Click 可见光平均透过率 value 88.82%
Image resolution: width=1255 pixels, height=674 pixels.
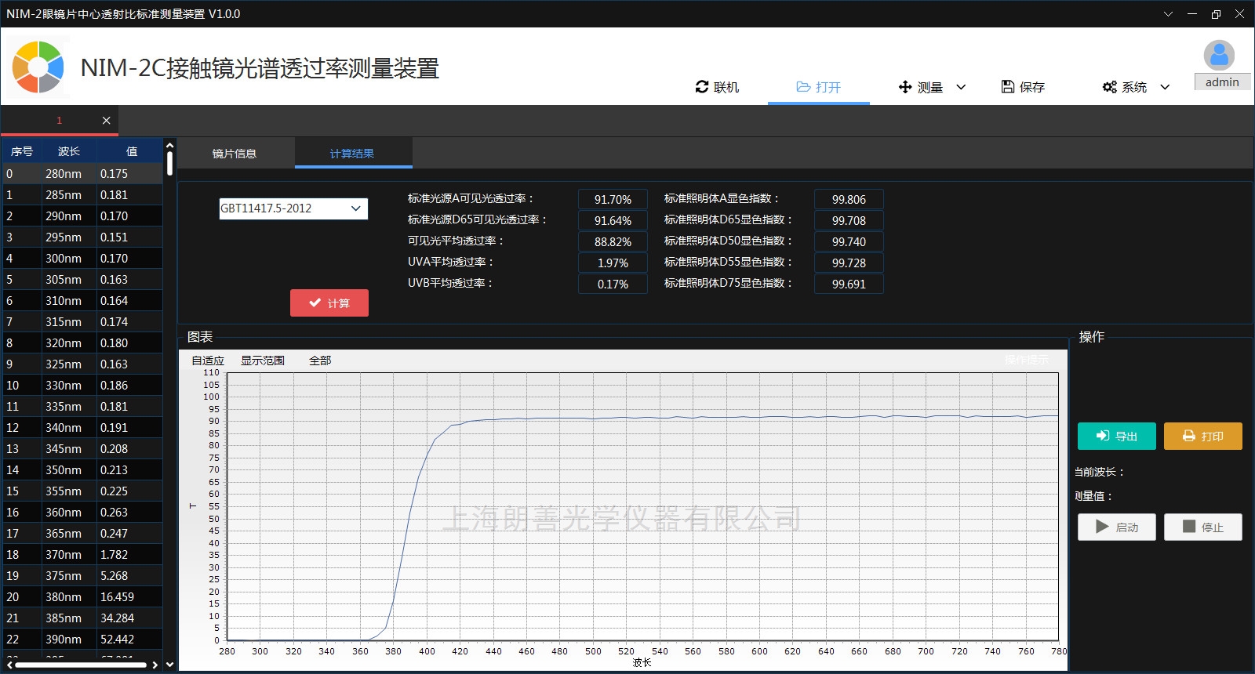pos(613,242)
